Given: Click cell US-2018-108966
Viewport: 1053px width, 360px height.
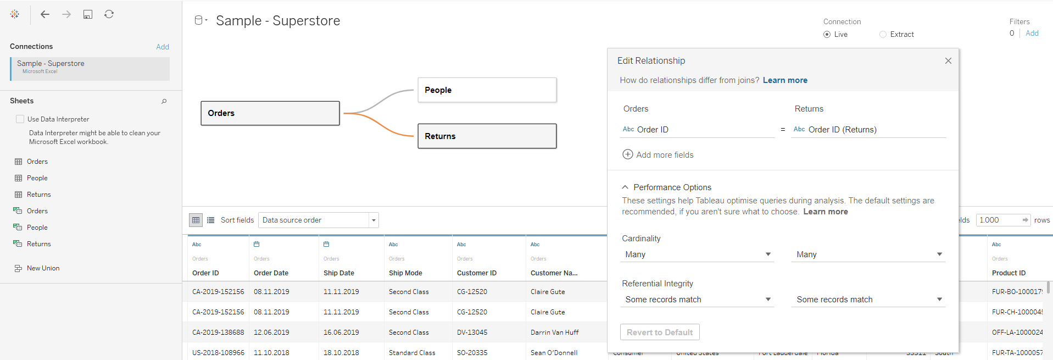Looking at the screenshot, I should pyautogui.click(x=218, y=353).
